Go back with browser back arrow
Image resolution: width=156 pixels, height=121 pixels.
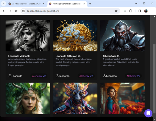click(x=4, y=11)
